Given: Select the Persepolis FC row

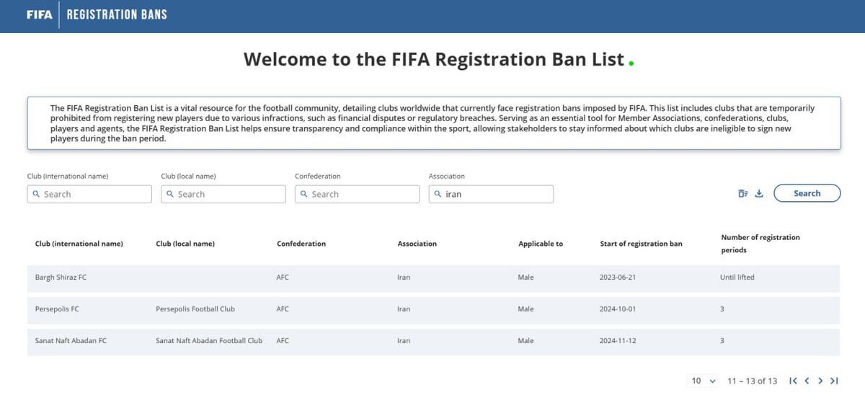Looking at the screenshot, I should tap(432, 309).
